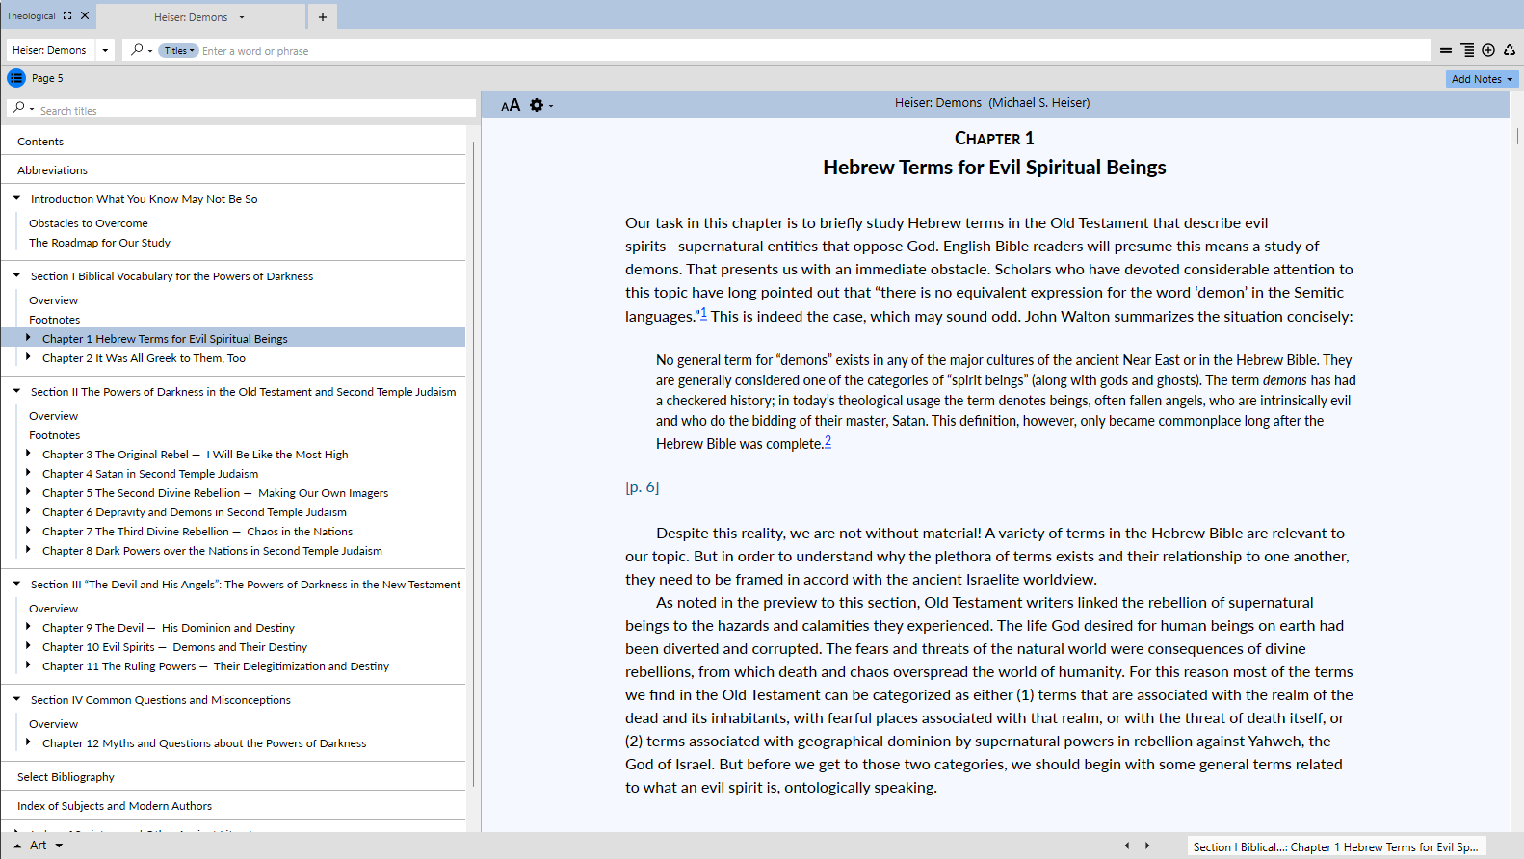
Task: Select the Heiser: Demons tab
Action: point(191,17)
